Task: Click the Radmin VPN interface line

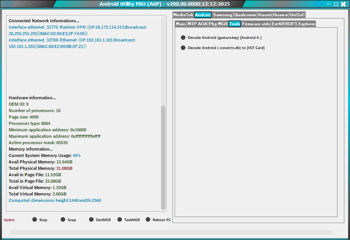Action: (x=78, y=30)
